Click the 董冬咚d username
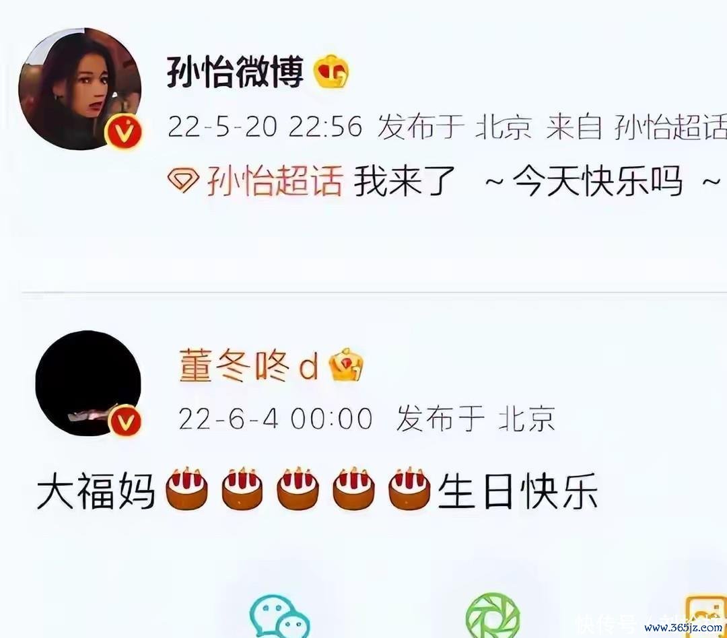 (x=249, y=366)
